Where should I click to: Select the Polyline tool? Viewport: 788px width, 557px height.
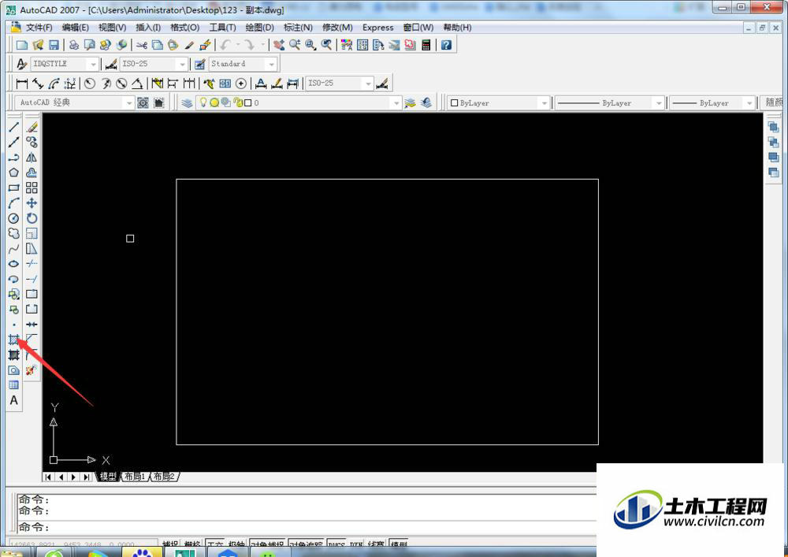tap(13, 158)
